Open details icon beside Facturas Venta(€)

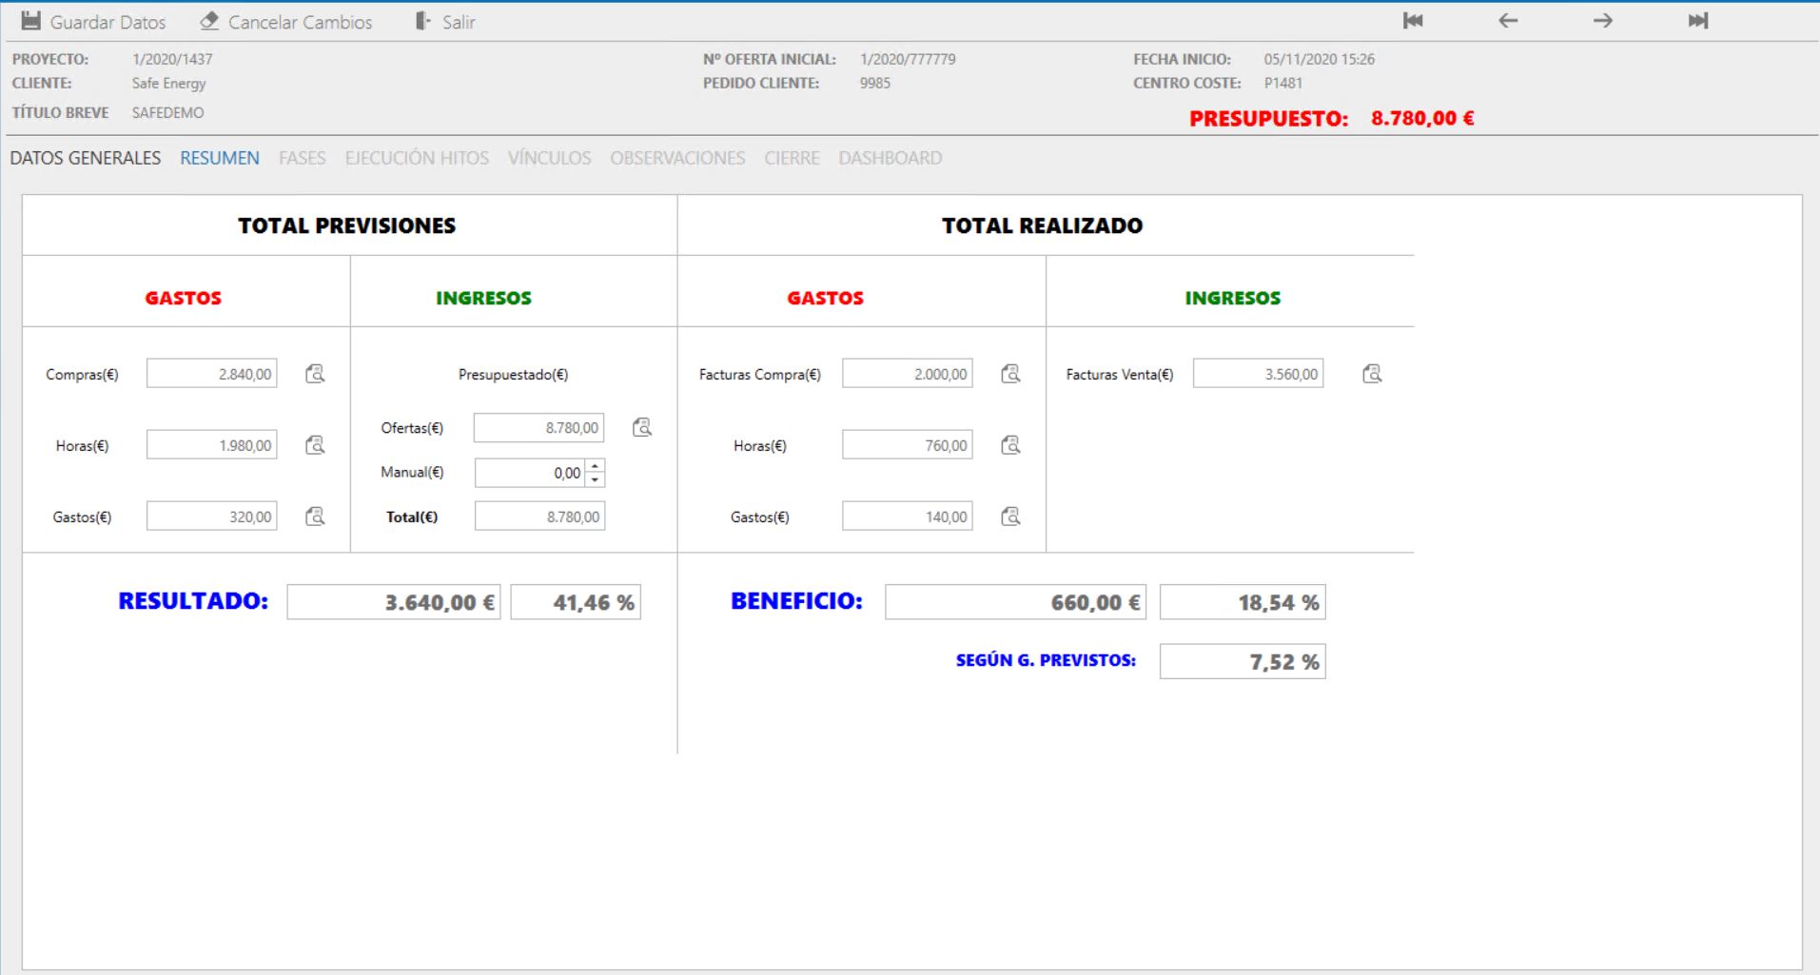point(1372,374)
